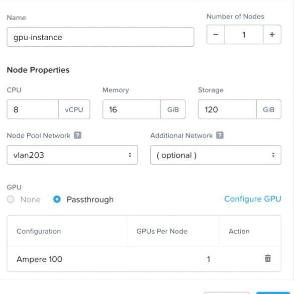Increase the number of nodes with plus
The height and width of the screenshot is (294, 294).
tap(272, 35)
